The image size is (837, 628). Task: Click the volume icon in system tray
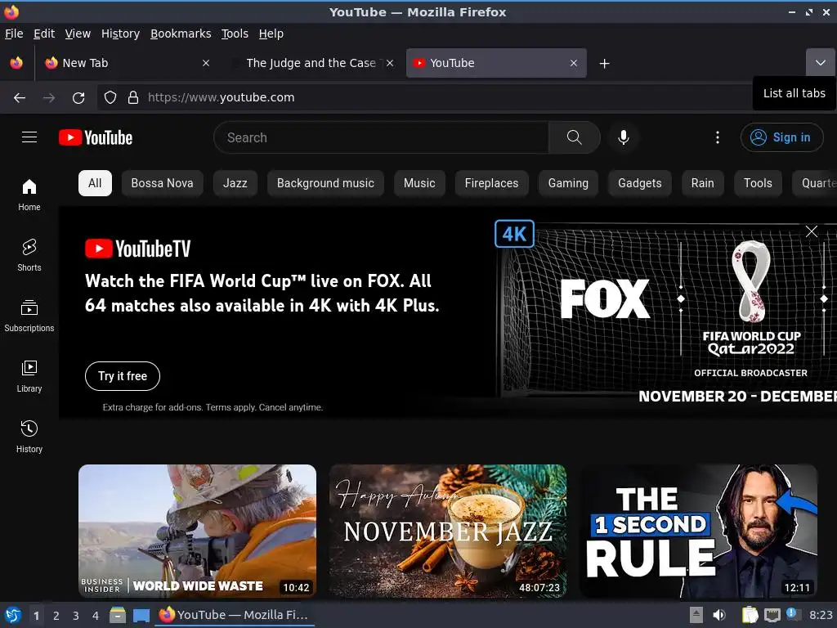coord(719,615)
